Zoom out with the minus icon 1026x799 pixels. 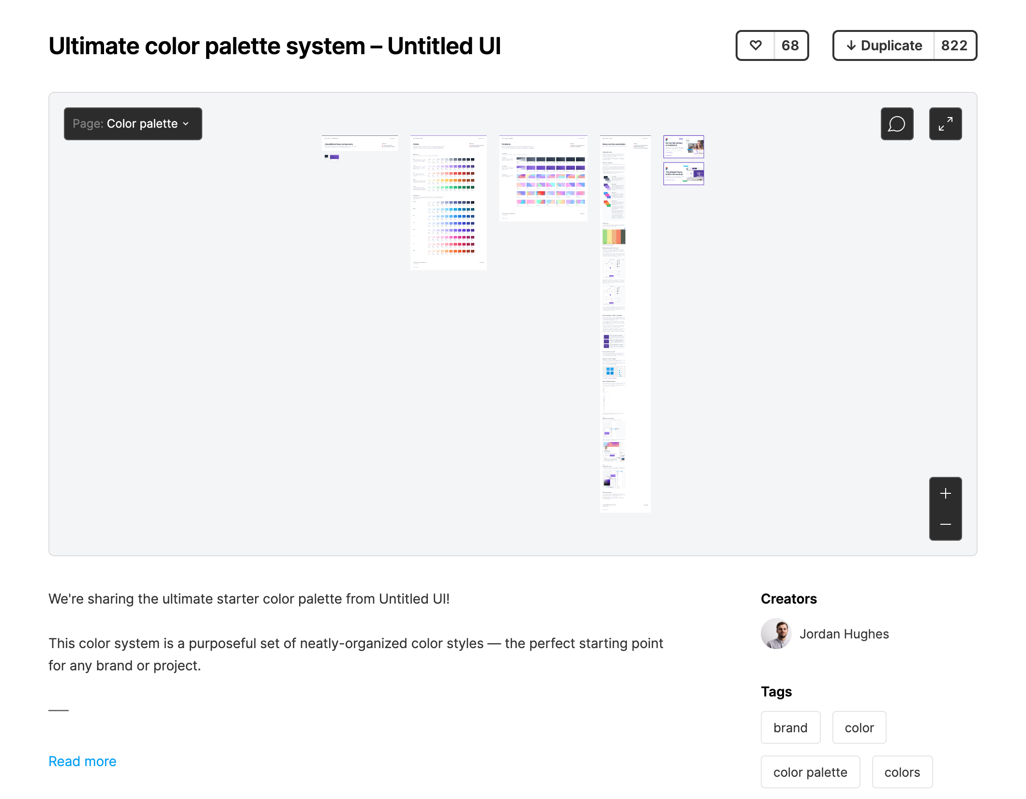[945, 524]
